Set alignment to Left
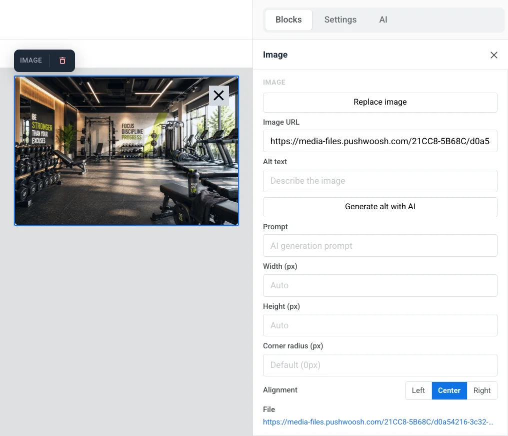508x436 pixels. [418, 390]
